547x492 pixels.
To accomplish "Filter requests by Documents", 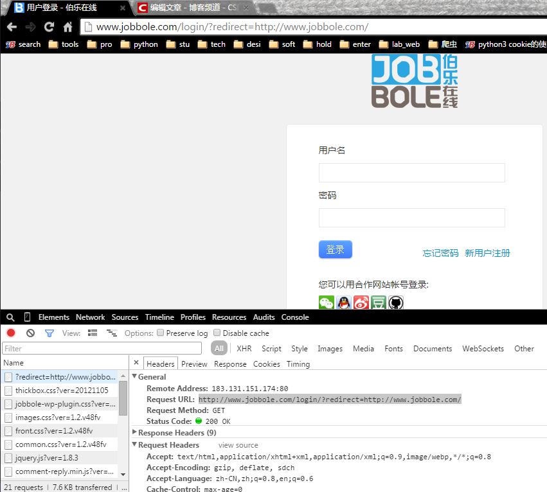I will 433,349.
